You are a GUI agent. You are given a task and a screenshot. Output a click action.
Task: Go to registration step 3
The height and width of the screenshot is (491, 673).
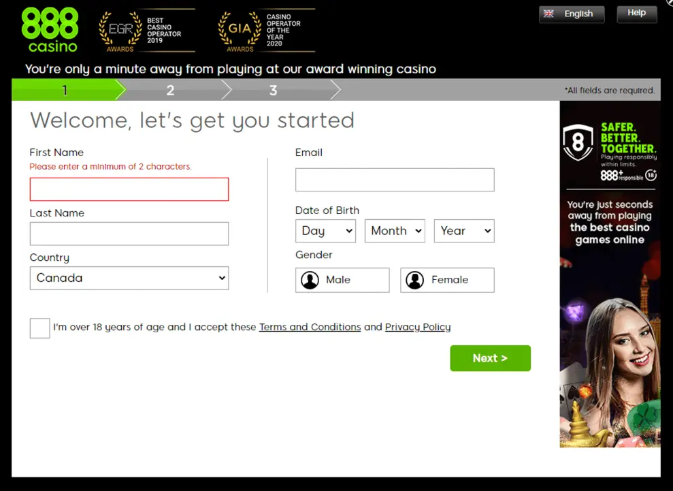tap(274, 90)
